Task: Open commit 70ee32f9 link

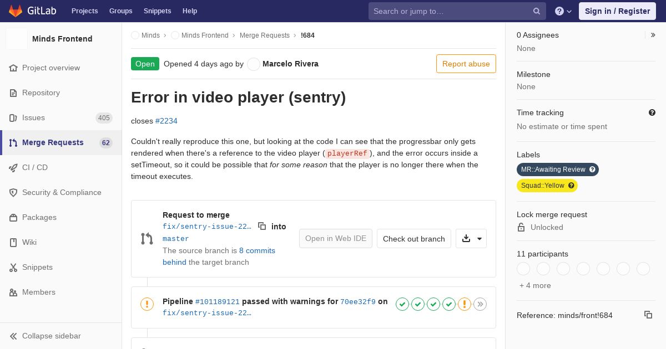Action: (358, 302)
